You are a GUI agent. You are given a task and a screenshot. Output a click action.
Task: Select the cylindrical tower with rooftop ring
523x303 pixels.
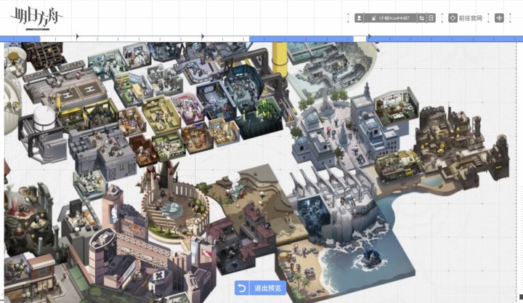click(x=102, y=254)
